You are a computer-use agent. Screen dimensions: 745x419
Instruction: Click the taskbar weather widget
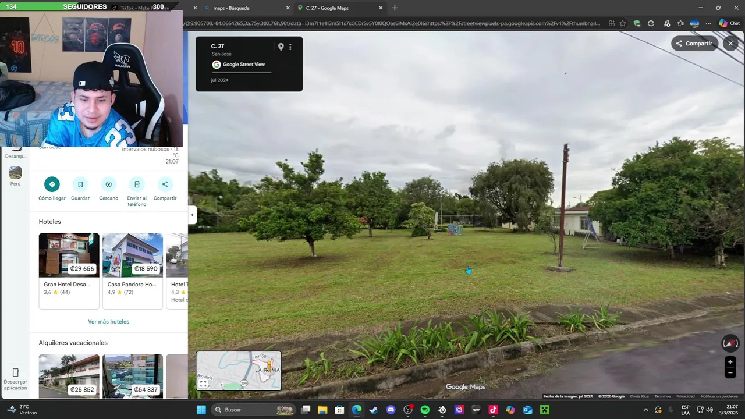(x=21, y=410)
